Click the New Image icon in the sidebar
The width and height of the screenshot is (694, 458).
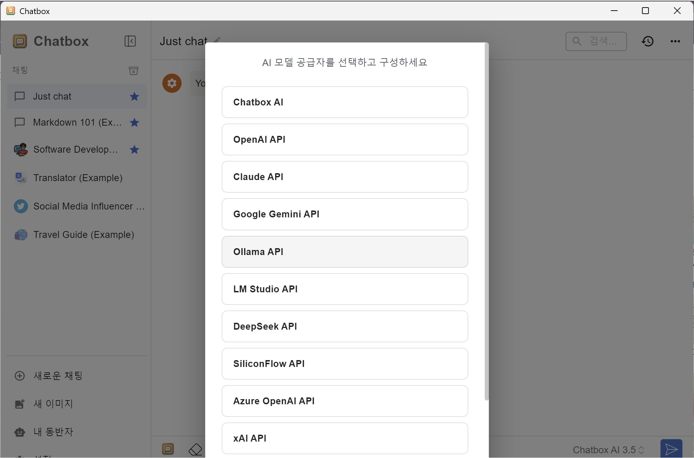pyautogui.click(x=20, y=404)
